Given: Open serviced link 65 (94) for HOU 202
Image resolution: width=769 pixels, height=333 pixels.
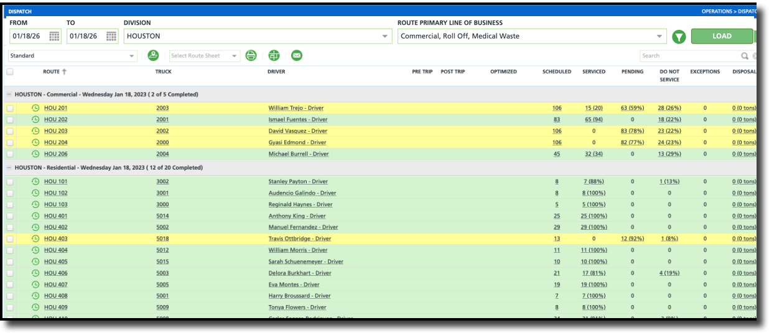Looking at the screenshot, I should (594, 119).
